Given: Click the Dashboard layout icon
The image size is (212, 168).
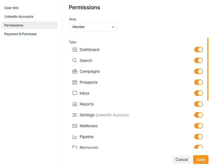Looking at the screenshot, I should click(x=75, y=50).
